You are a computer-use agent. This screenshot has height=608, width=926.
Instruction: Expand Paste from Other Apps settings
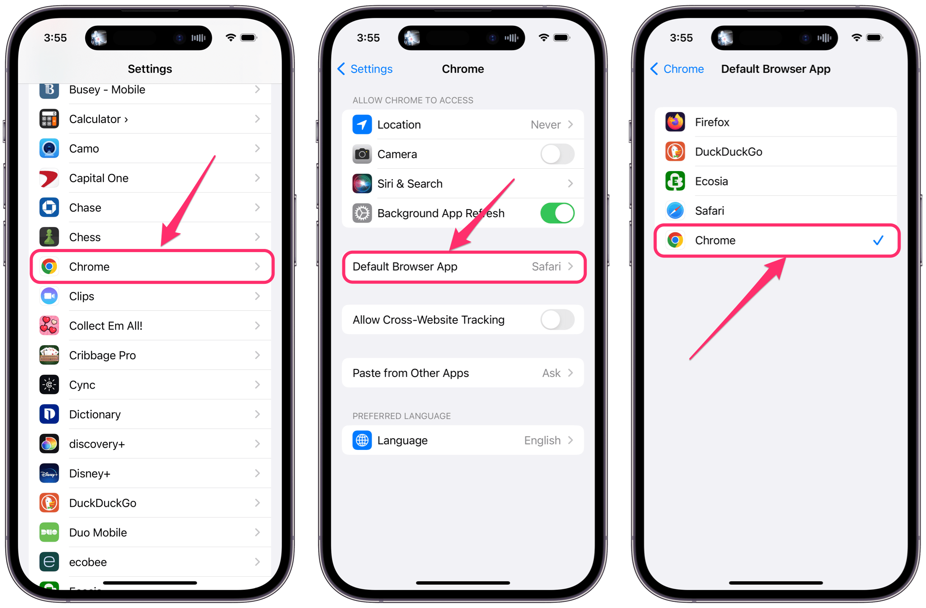[463, 372]
